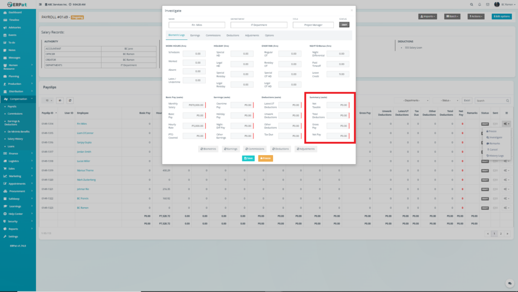Image resolution: width=518 pixels, height=292 pixels.
Task: Close the Investigate dialog with X
Action: tap(352, 10)
